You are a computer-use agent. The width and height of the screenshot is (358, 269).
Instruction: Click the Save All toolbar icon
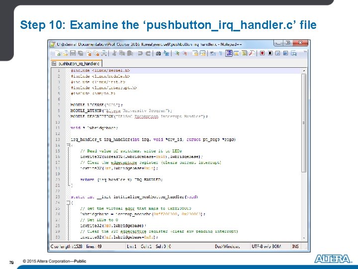tap(81, 53)
